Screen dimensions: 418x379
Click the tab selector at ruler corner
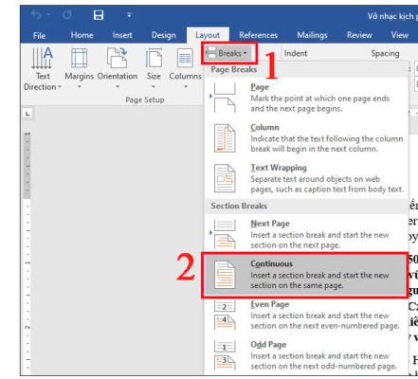pos(27,114)
